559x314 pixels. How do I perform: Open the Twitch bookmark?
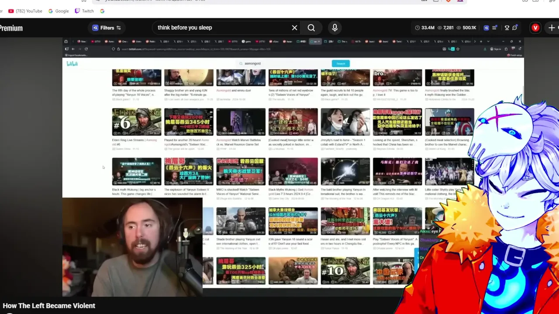tap(84, 11)
